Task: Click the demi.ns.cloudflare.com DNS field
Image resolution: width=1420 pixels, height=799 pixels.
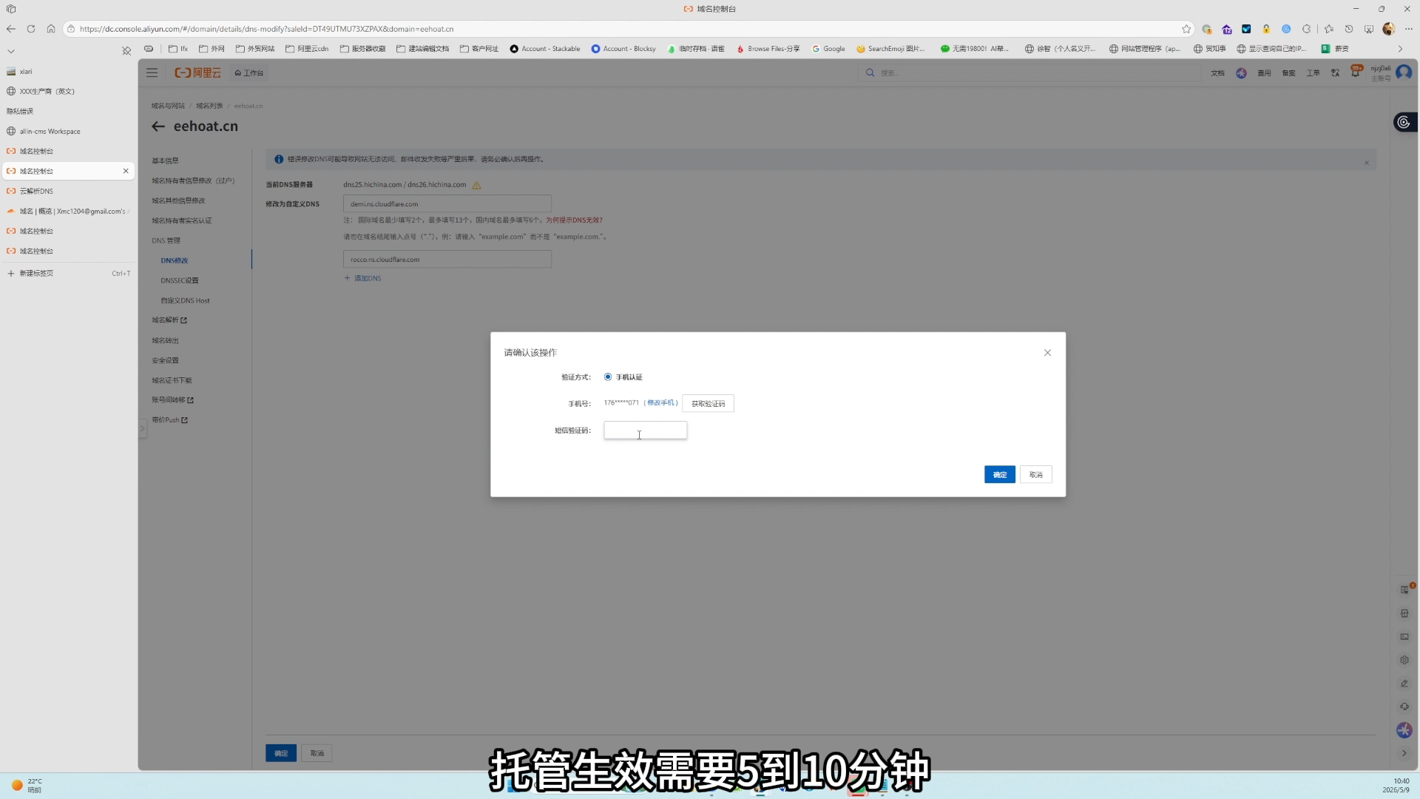Action: 447,204
